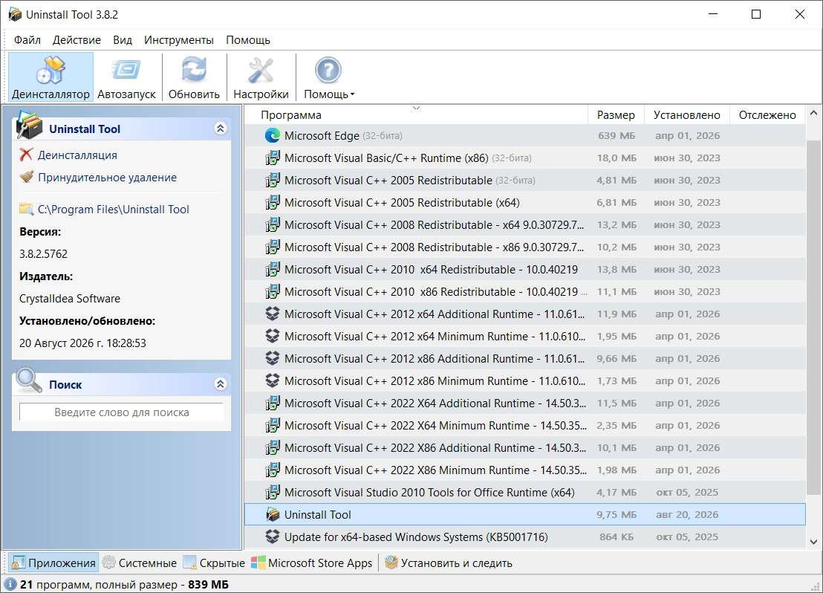Click the red X Деинсталляция icon

26,155
